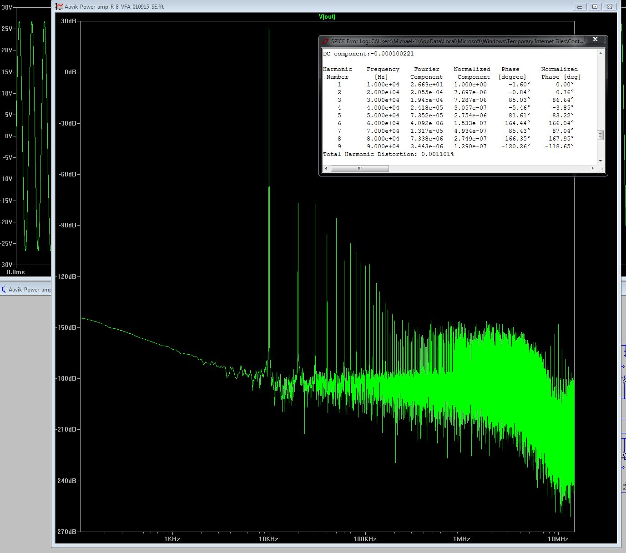Screen dimensions: 626x553
Task: Click the Phase [degree] column header
Action: pos(512,73)
